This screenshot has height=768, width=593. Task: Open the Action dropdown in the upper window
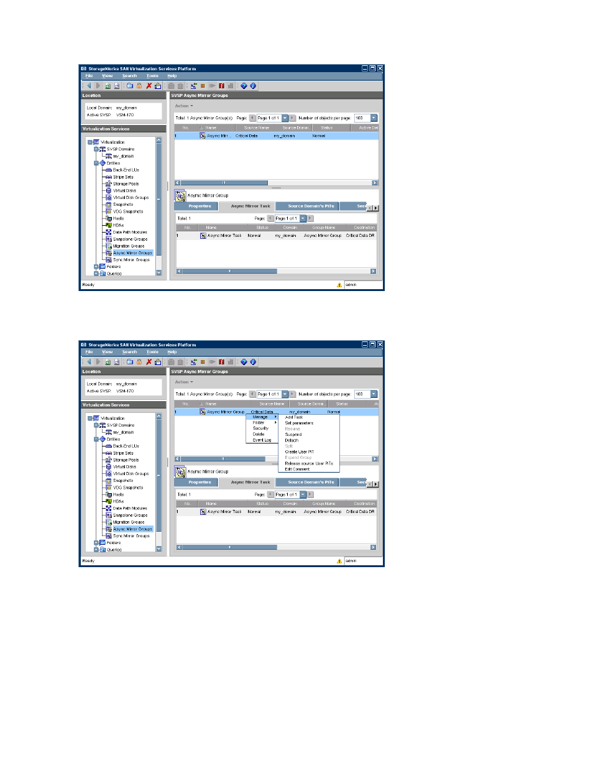click(x=184, y=106)
